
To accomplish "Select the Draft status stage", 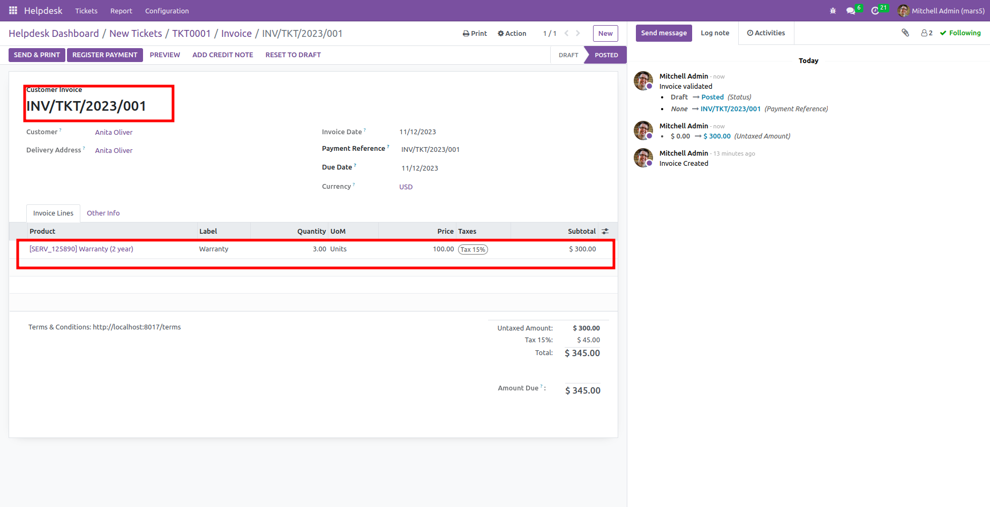I will pos(568,55).
